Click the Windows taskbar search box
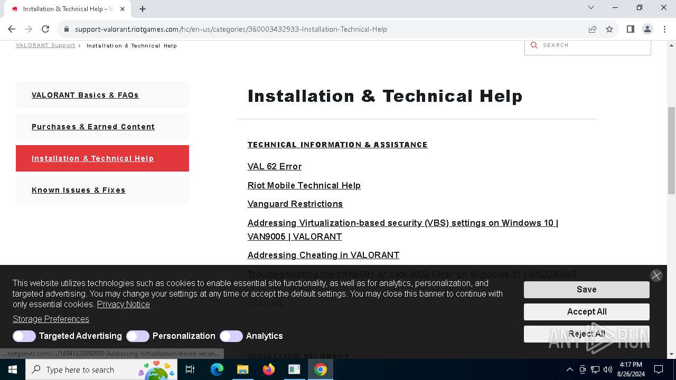 pyautogui.click(x=101, y=369)
